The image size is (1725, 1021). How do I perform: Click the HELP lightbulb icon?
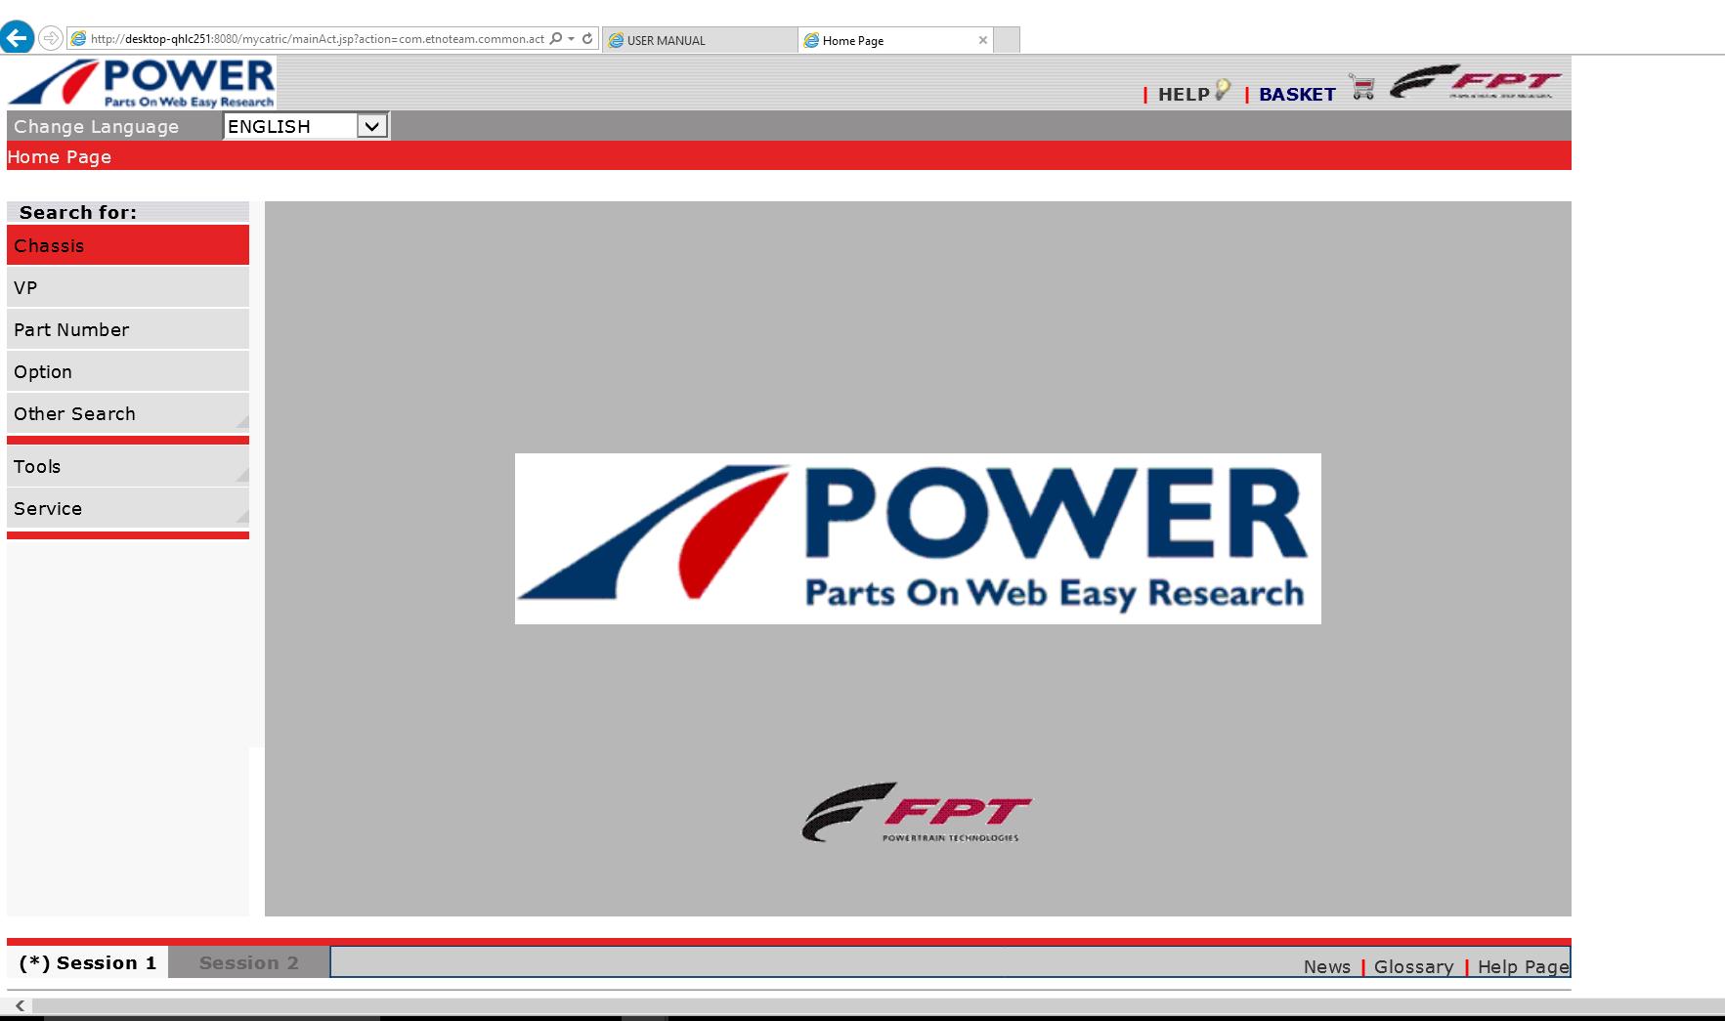click(x=1222, y=90)
